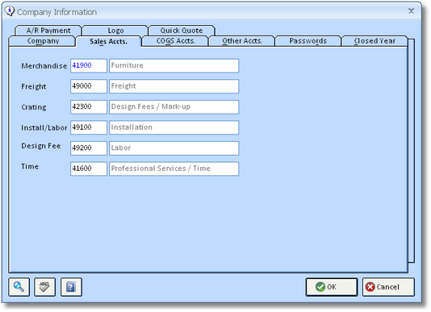
Task: Confirm with the OK button
Action: (332, 287)
